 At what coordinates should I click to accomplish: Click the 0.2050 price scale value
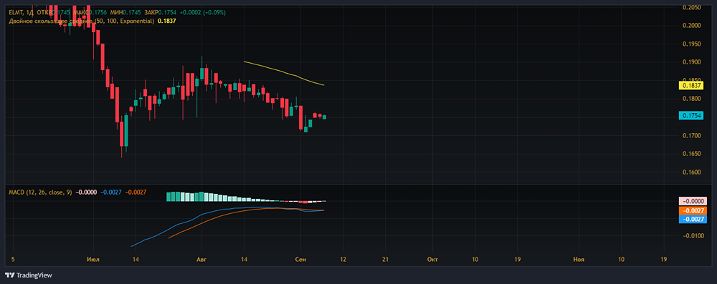click(691, 7)
